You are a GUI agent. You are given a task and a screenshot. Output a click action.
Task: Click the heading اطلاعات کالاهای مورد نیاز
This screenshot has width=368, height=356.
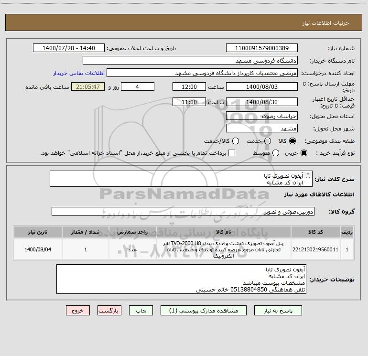point(319,194)
